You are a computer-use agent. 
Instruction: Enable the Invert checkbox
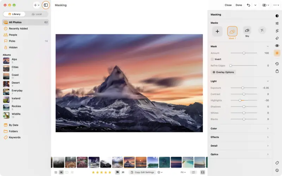(x=212, y=59)
